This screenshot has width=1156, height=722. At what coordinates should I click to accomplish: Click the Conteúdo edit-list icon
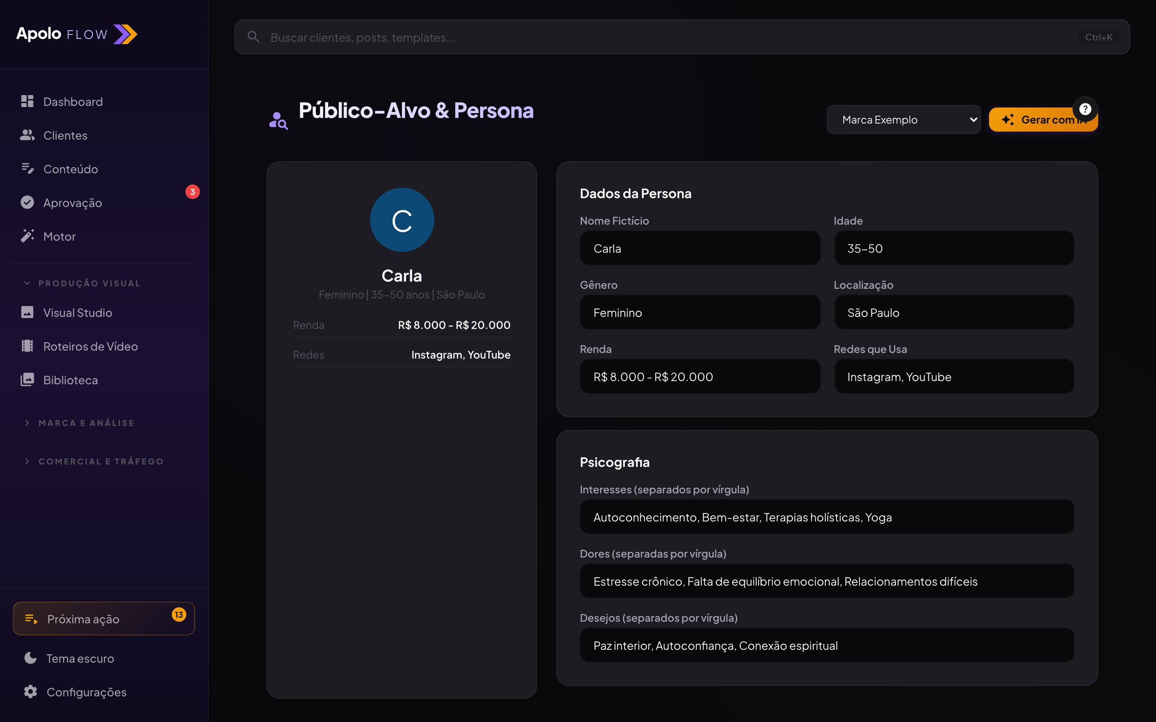[x=27, y=168]
